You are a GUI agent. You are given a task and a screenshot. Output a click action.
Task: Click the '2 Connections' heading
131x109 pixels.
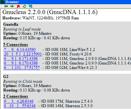[16, 96]
